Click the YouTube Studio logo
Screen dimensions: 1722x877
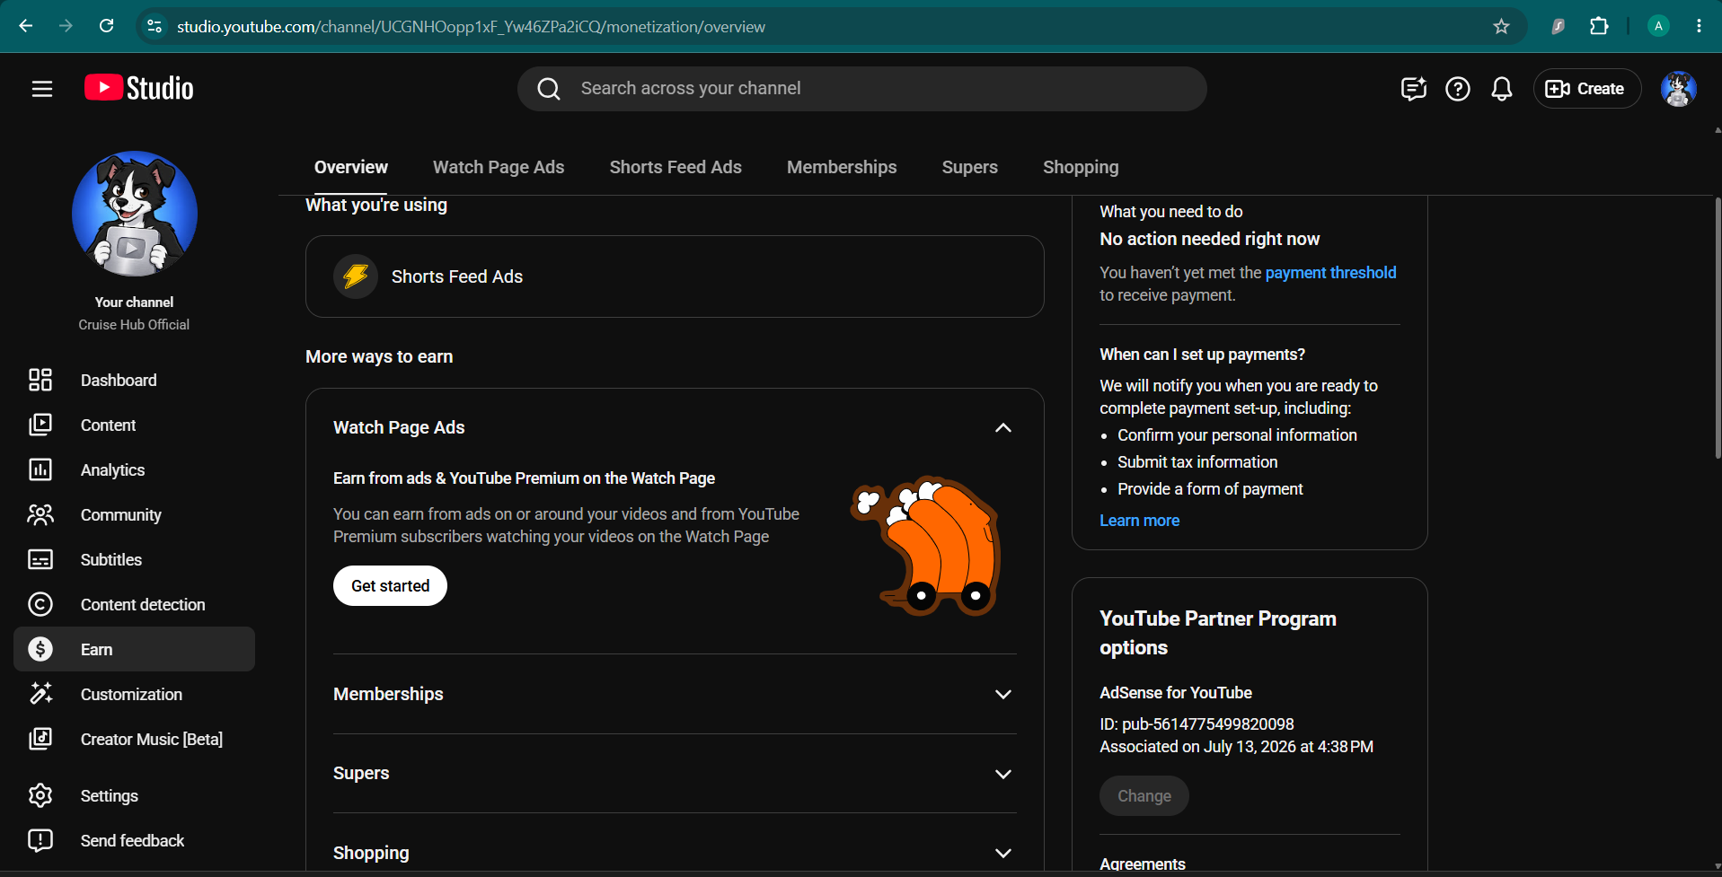click(x=139, y=88)
